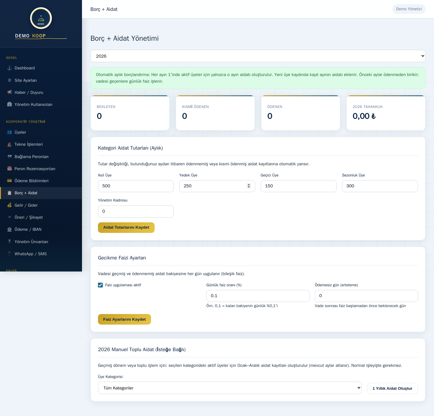
Task: Go to Peron Rezervasyonları
Action: tap(41, 169)
